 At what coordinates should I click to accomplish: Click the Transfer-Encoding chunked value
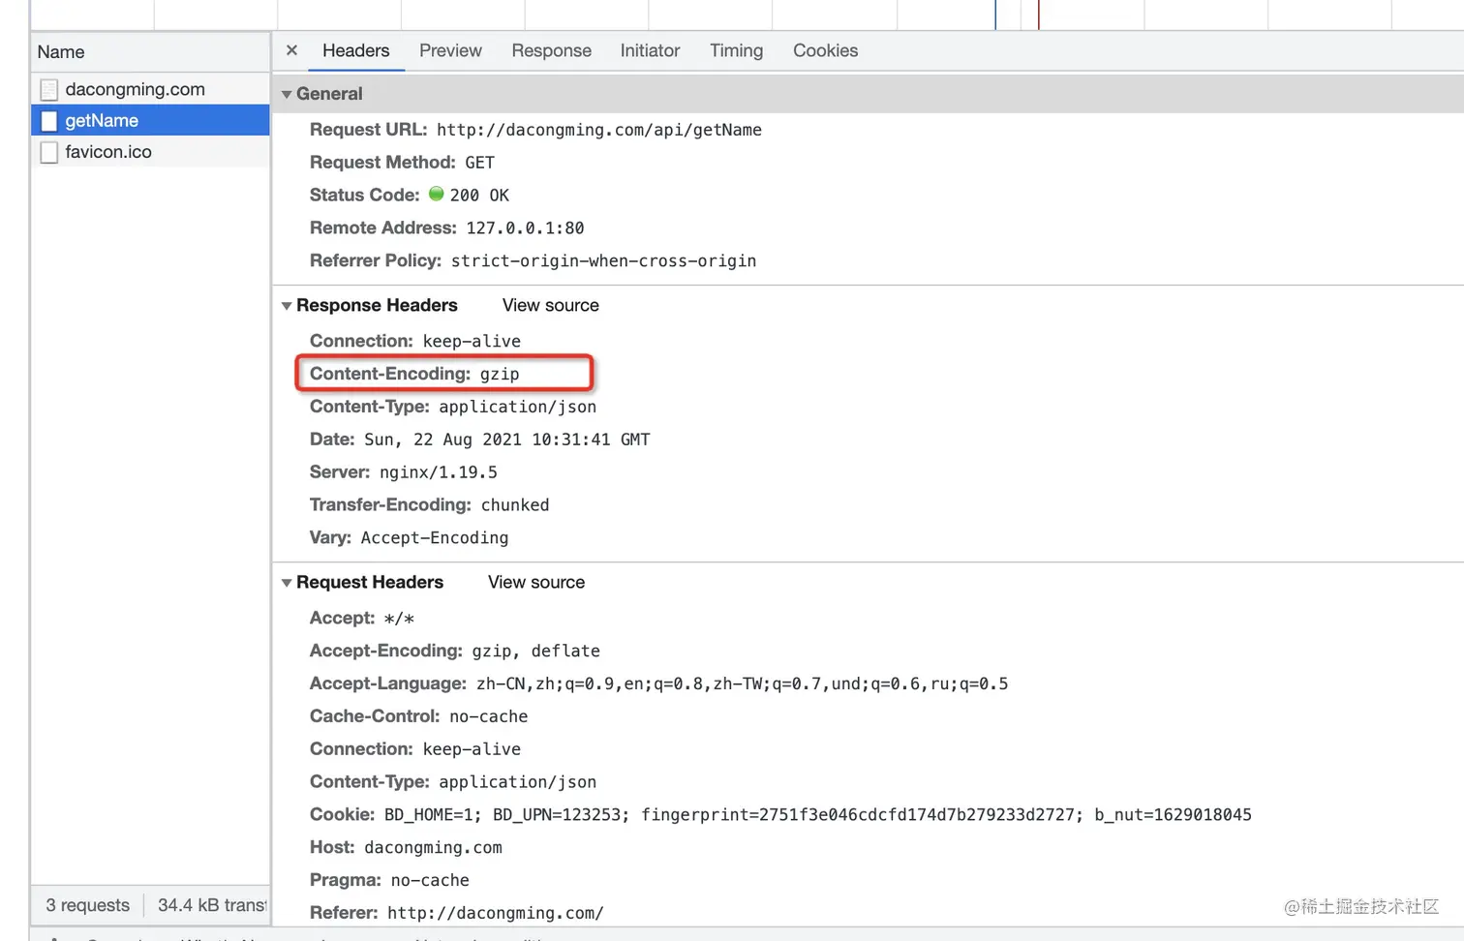click(515, 505)
